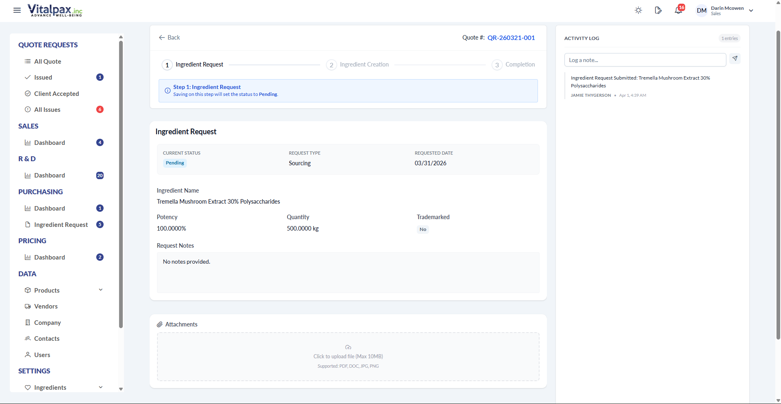
Task: Select step 2 Ingredient Creation
Action: pos(358,64)
